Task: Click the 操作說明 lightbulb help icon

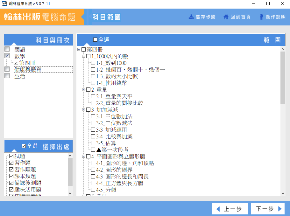Action: 261,17
